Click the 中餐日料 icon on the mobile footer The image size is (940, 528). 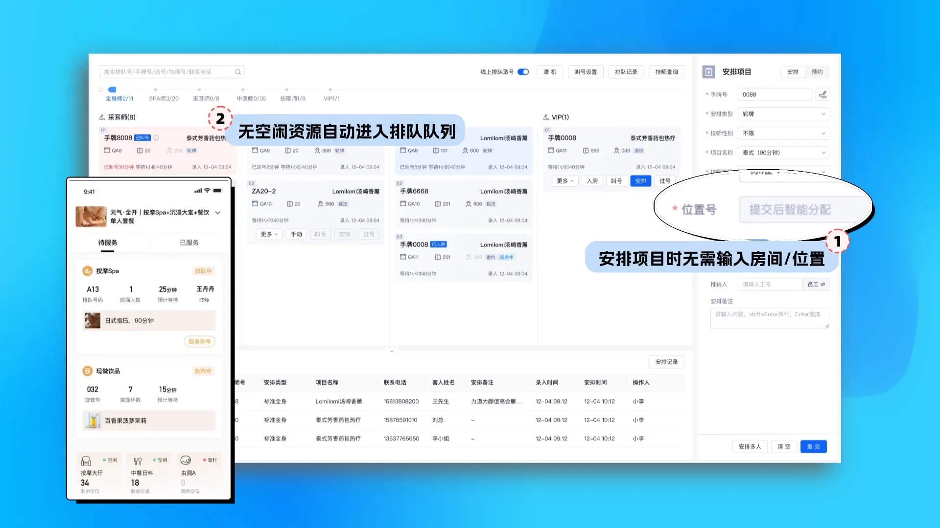click(137, 460)
